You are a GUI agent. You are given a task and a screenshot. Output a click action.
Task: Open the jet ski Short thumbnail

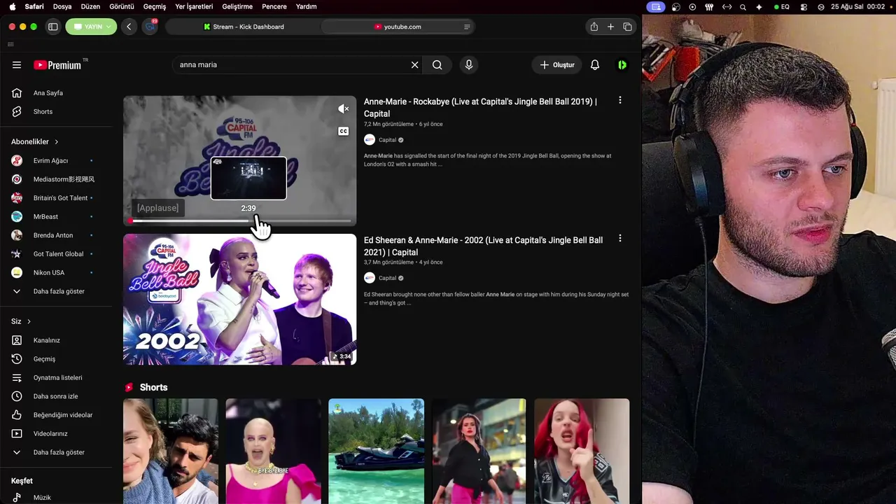(x=377, y=451)
